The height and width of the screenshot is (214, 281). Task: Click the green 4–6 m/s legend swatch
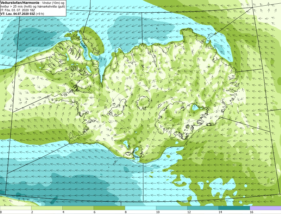click(78, 208)
